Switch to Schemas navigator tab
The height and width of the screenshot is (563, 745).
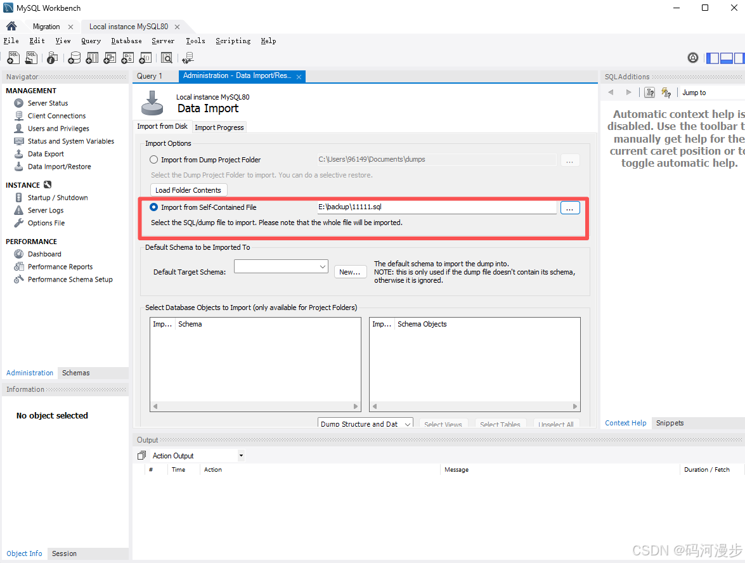point(75,373)
